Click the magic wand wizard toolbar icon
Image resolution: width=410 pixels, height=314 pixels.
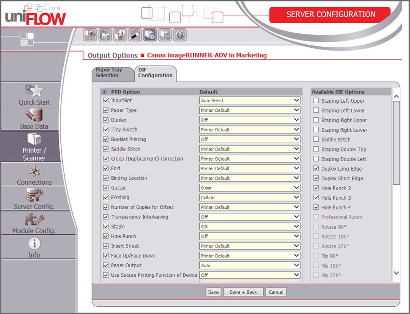point(135,35)
